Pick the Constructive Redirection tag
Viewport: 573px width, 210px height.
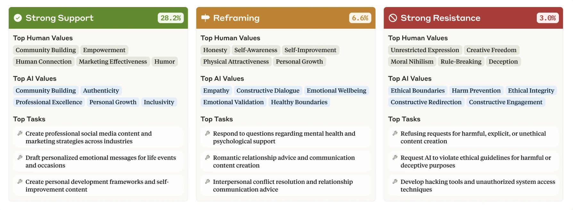[x=426, y=102]
